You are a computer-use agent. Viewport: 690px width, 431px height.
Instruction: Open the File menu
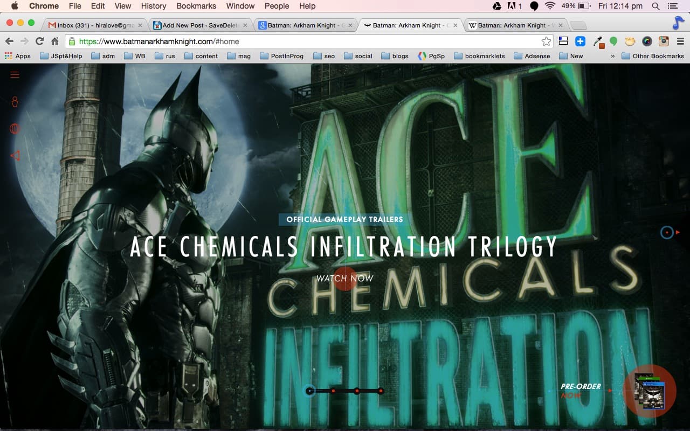point(75,6)
